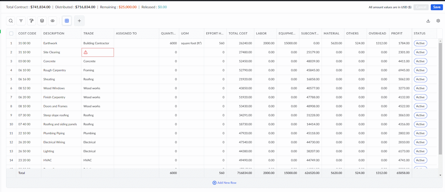
Task: Open the Roofing trade cell for Sheating row
Action: coord(97,79)
